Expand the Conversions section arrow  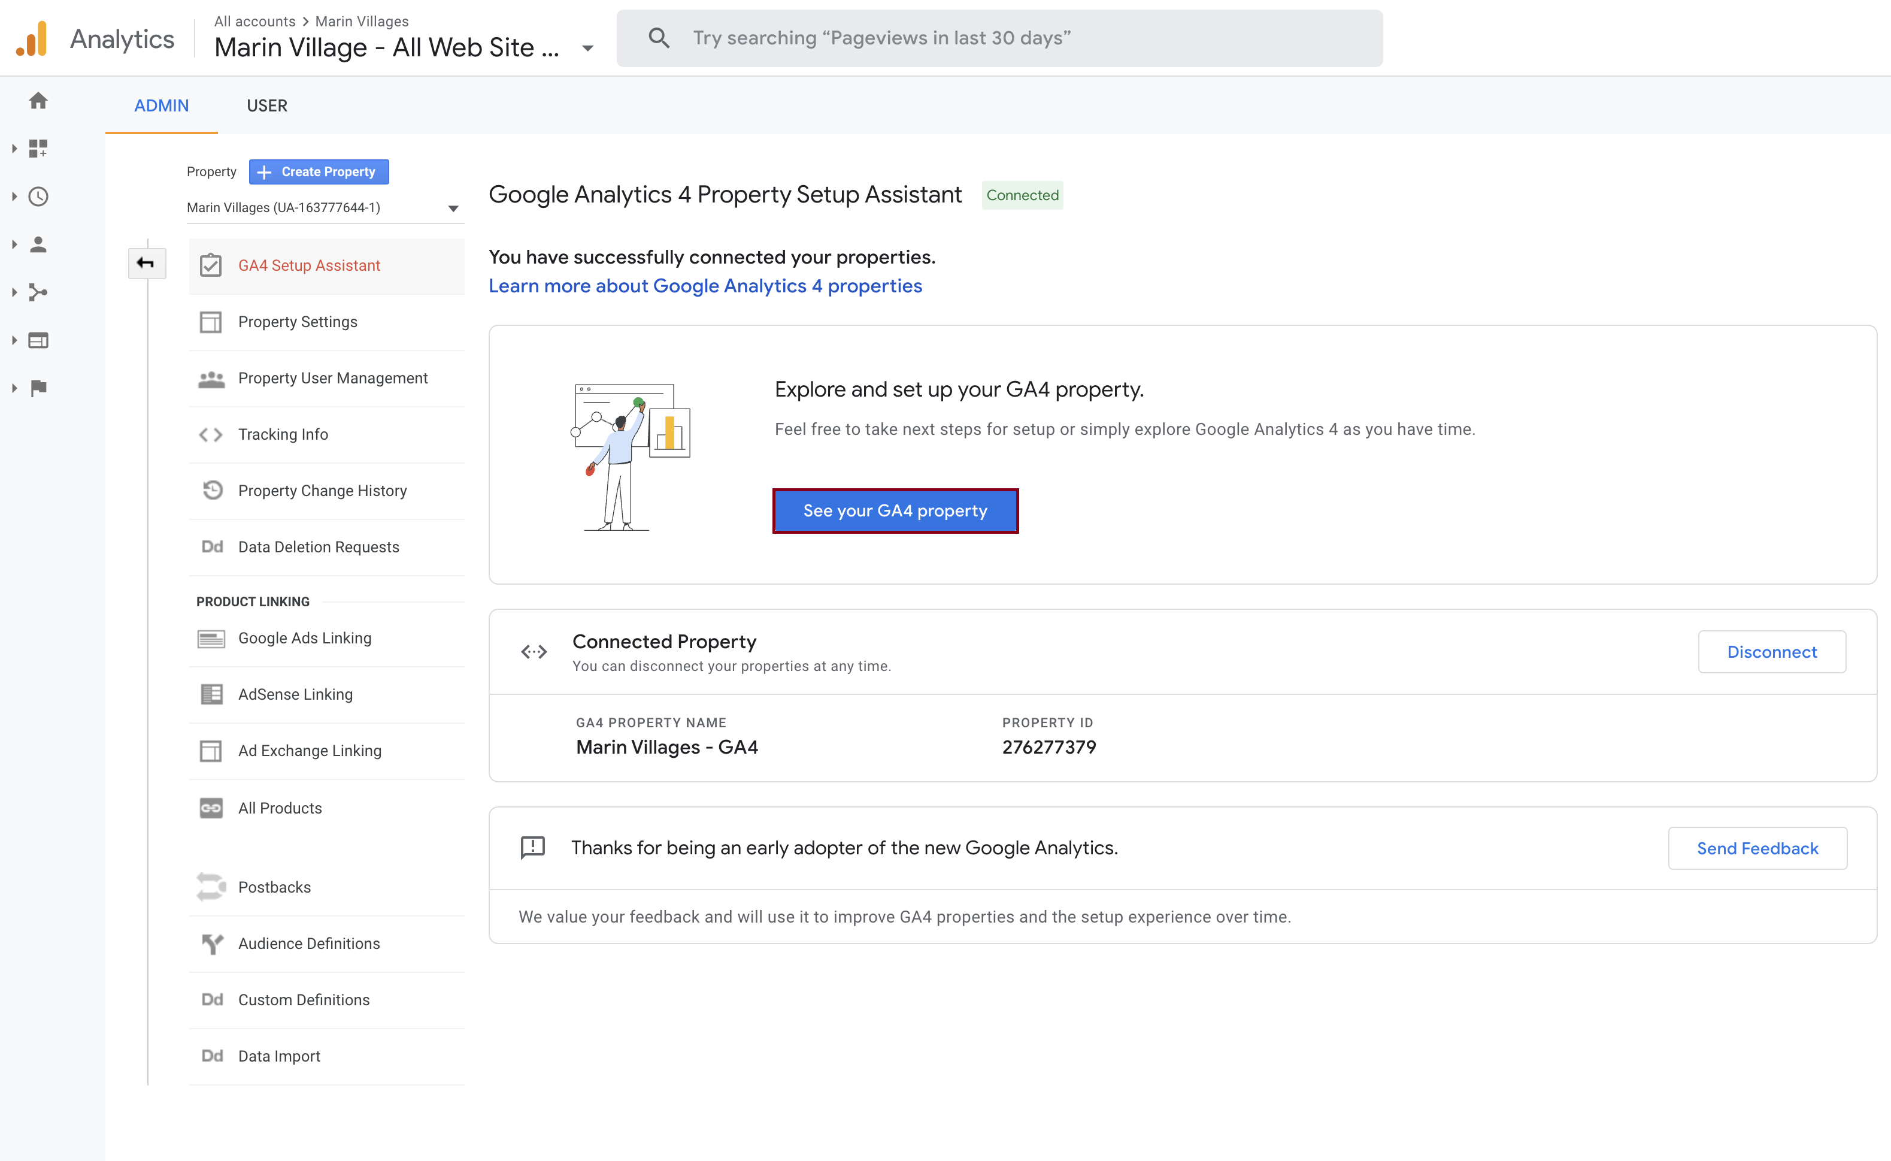coord(14,388)
